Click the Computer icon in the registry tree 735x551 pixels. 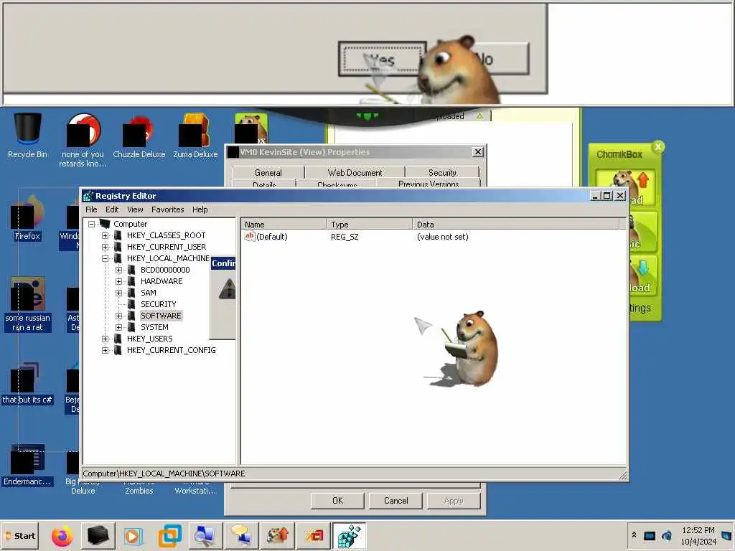(105, 224)
